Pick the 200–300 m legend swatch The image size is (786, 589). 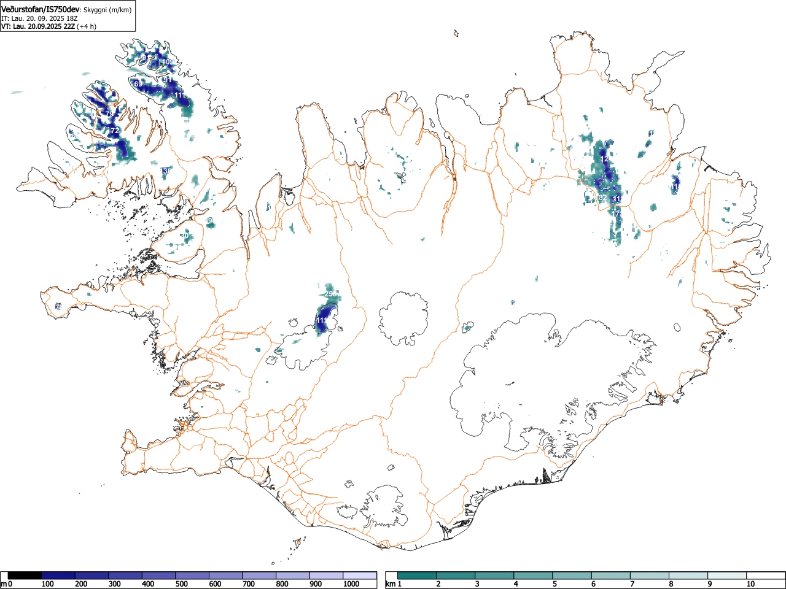tap(92, 576)
